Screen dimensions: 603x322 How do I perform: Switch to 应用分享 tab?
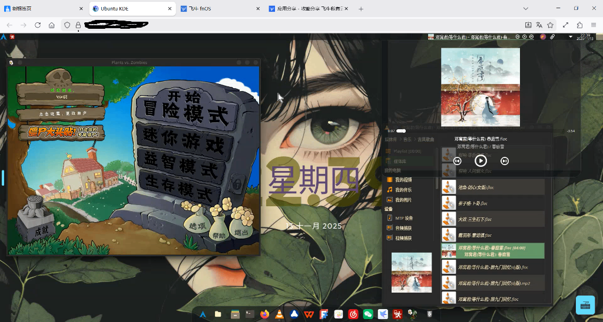coord(307,8)
